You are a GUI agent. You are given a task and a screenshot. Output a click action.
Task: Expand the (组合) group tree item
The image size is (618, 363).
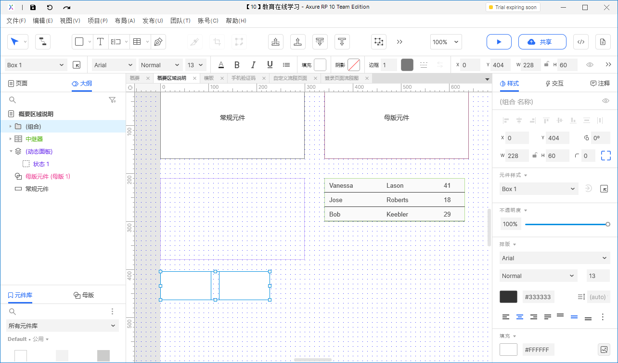coord(11,126)
